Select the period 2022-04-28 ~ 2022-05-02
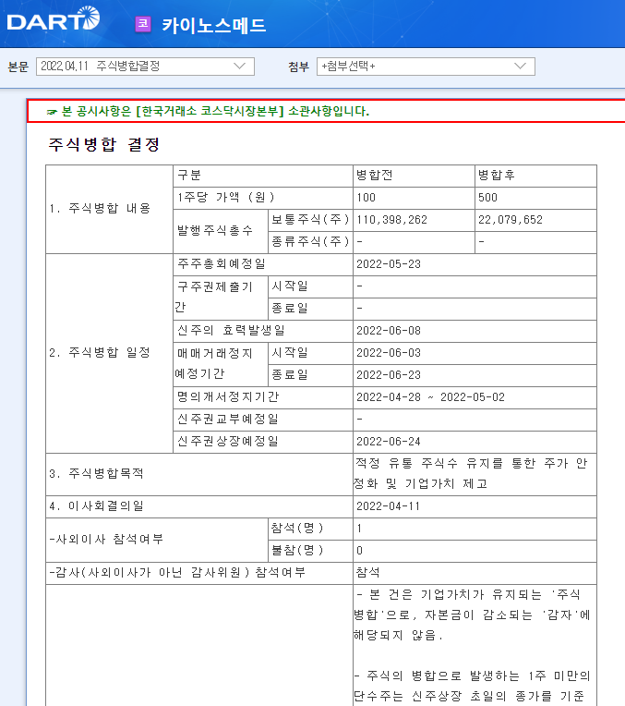 [430, 397]
